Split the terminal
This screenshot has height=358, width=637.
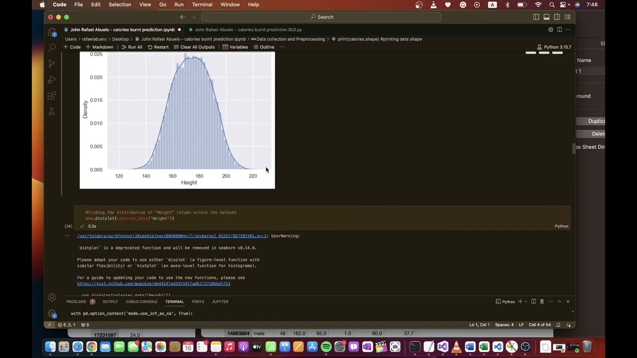pos(533,301)
